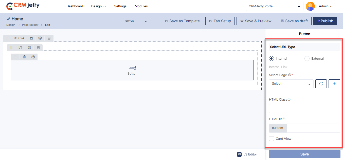Click the Save as draft button
The image size is (343, 160).
click(x=294, y=21)
